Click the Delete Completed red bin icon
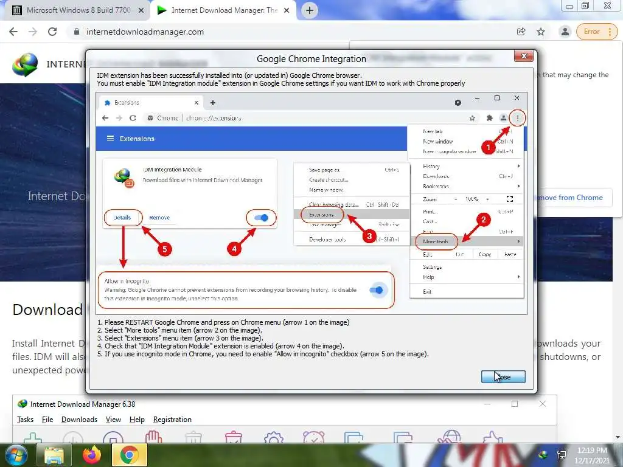The image size is (623, 467). (x=233, y=437)
